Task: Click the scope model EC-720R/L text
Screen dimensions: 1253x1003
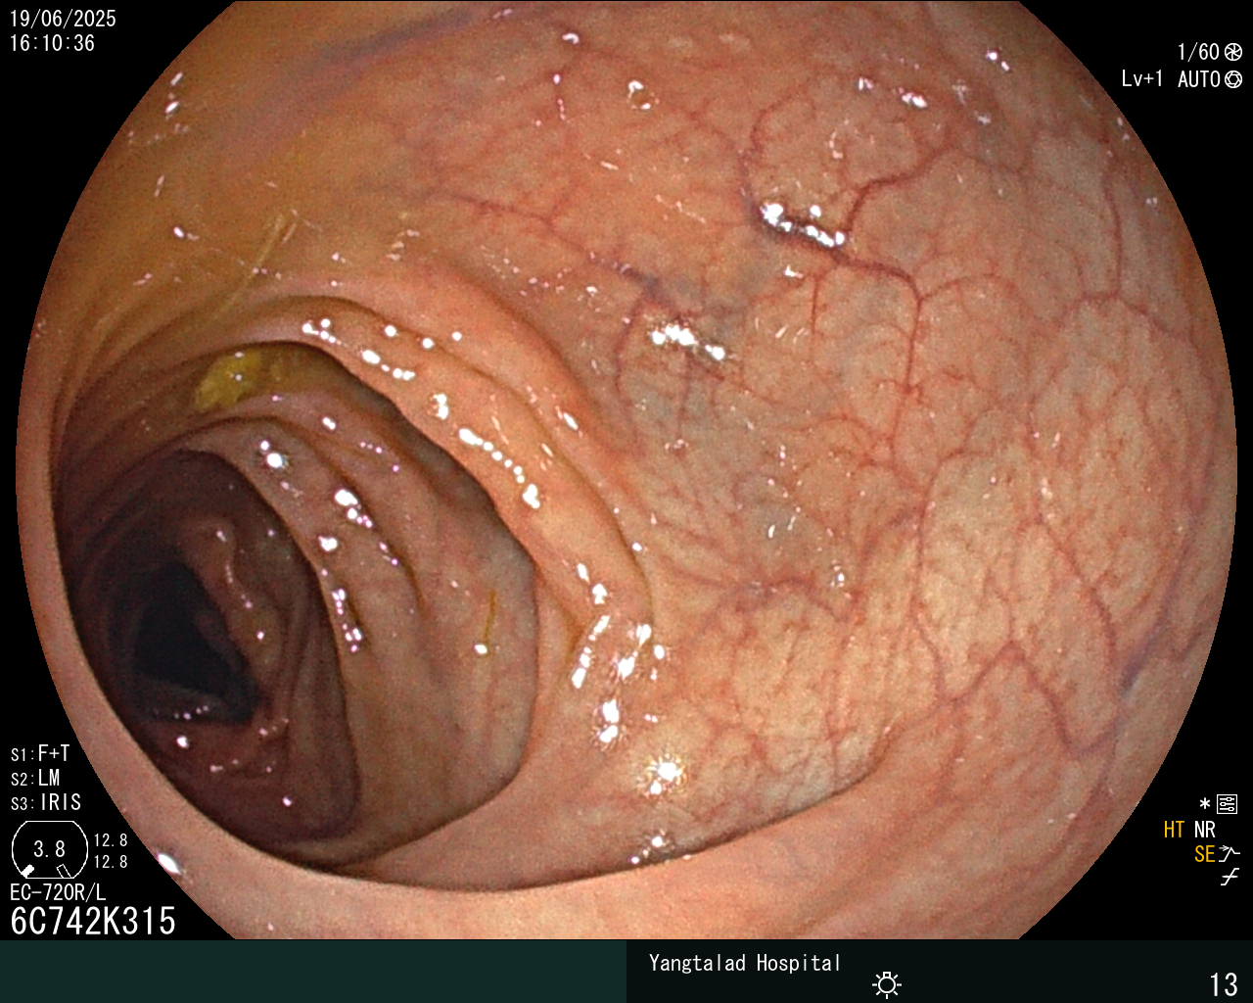Action: (58, 892)
